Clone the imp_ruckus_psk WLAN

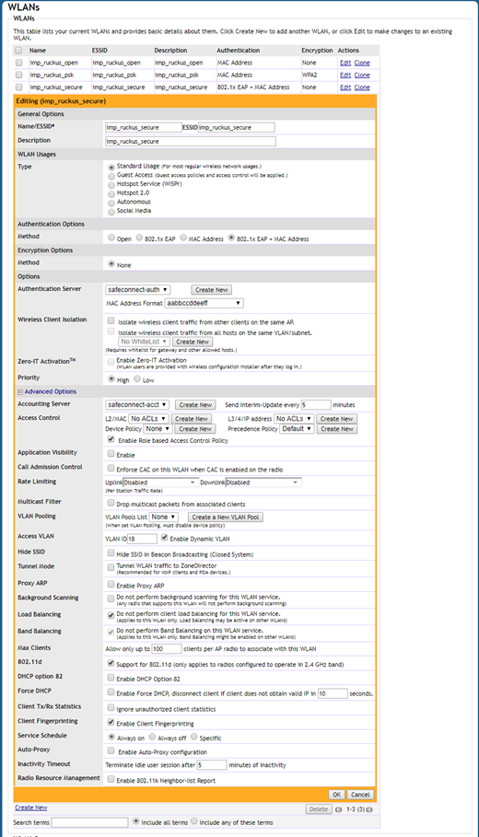click(x=361, y=76)
